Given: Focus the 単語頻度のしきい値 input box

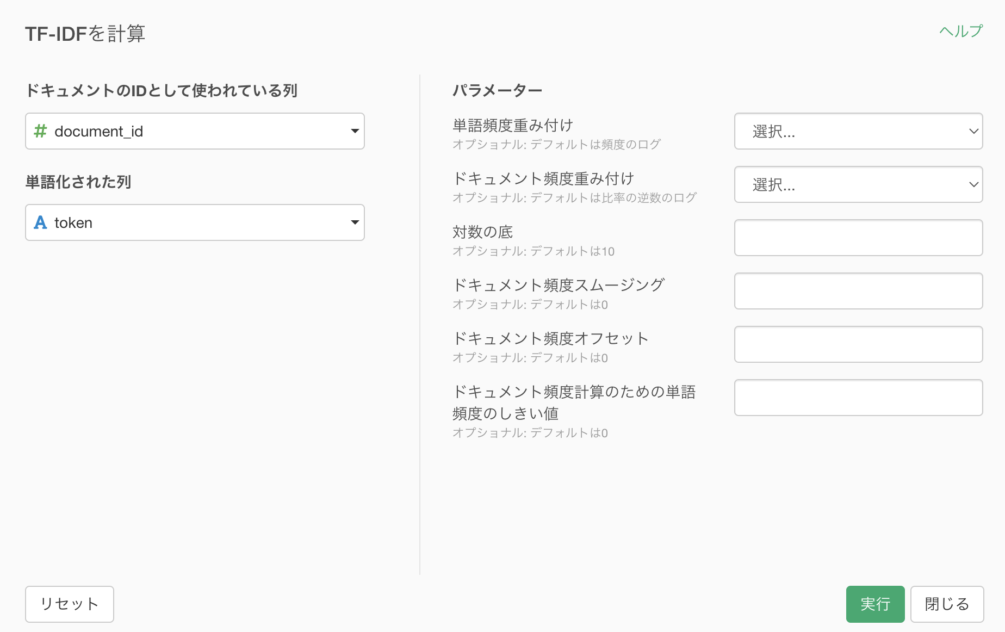Looking at the screenshot, I should tap(858, 398).
